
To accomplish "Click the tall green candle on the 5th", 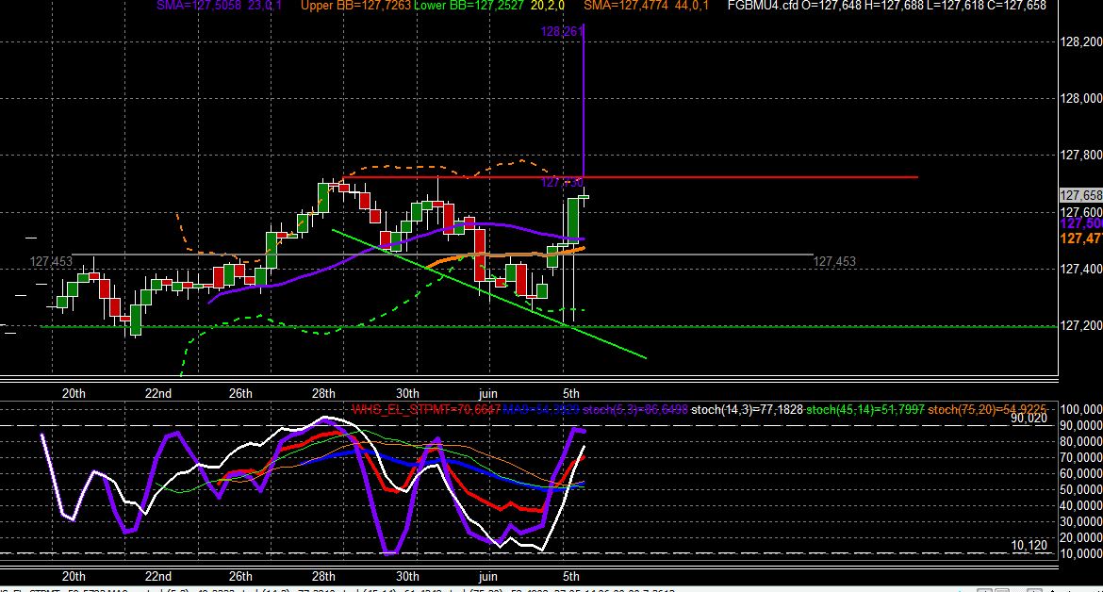I will 573,220.
